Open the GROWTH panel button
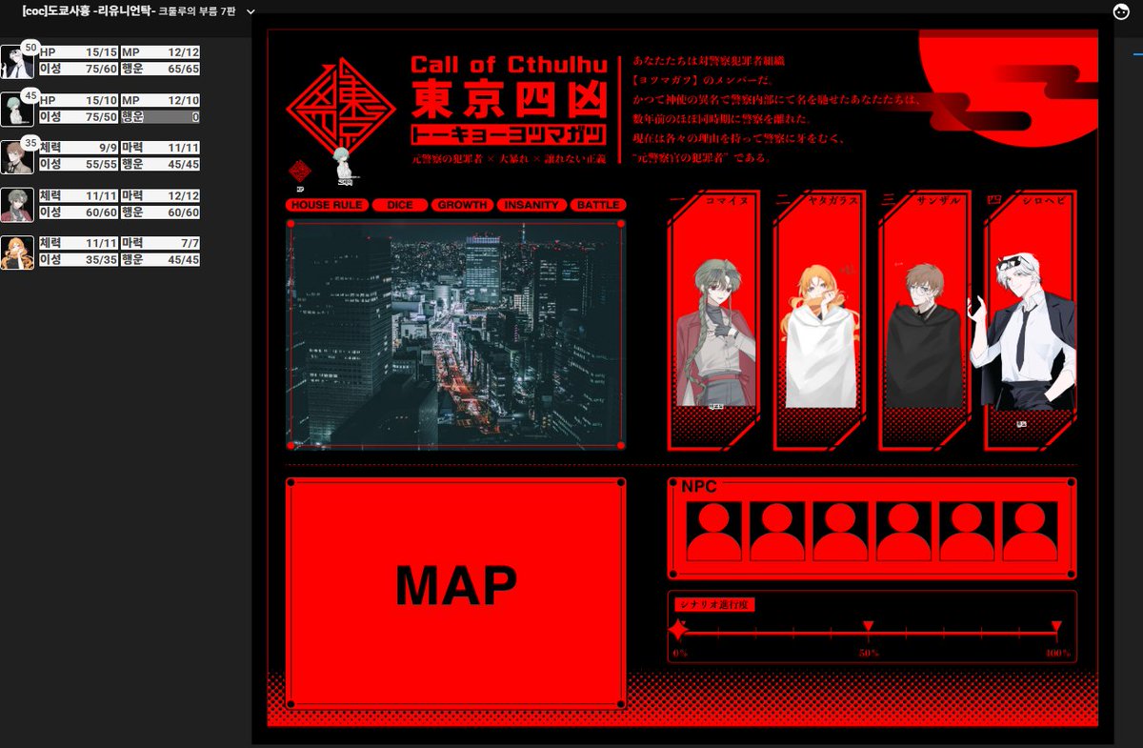 [463, 205]
